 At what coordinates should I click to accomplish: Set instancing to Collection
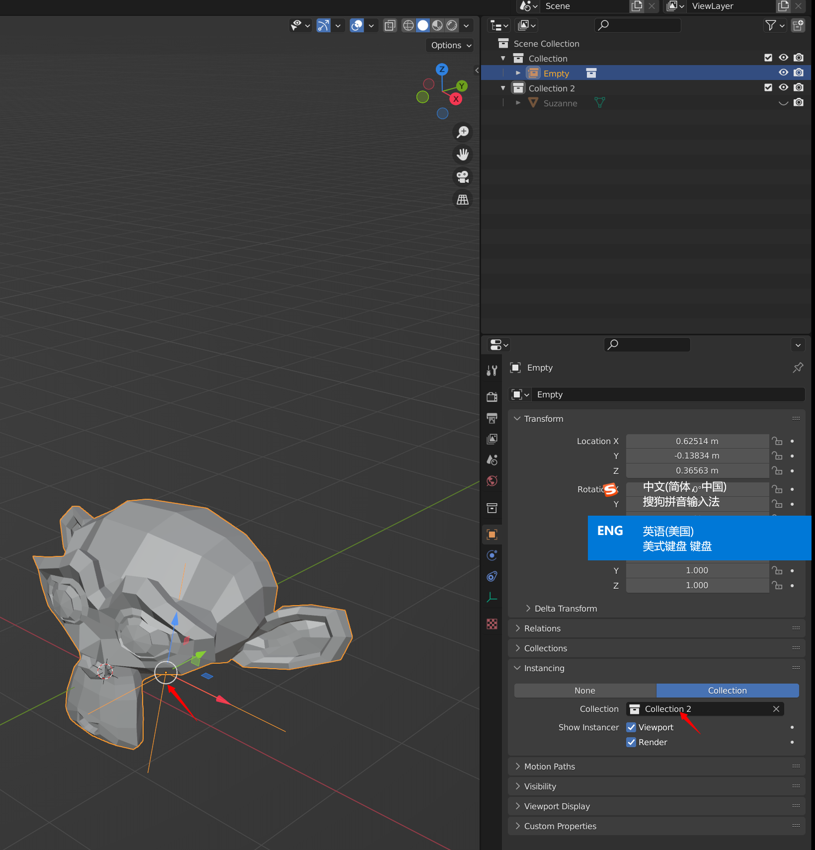(728, 691)
